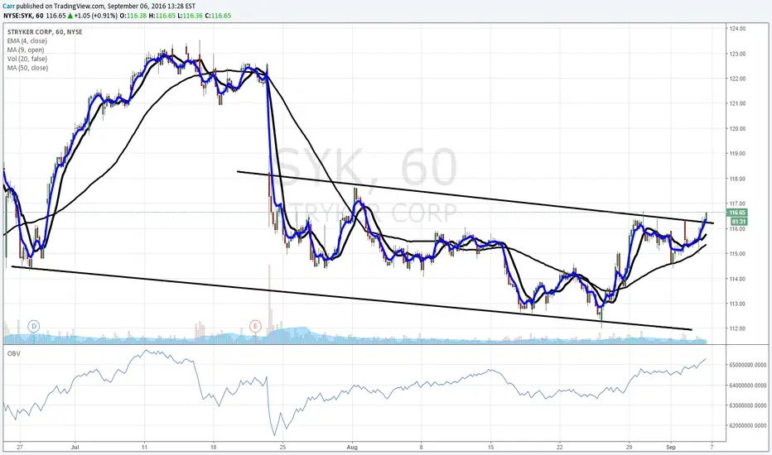Open author Carr's profile link
This screenshot has width=772, height=455.
(8, 6)
